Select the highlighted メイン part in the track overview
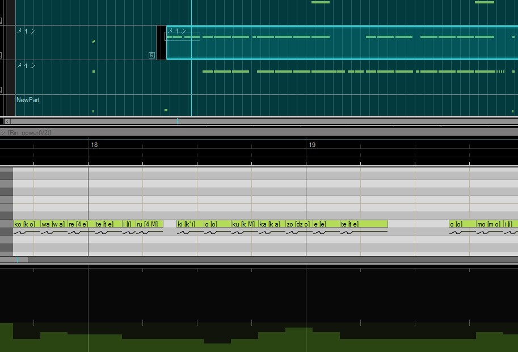Image resolution: width=518 pixels, height=352 pixels. [342, 43]
